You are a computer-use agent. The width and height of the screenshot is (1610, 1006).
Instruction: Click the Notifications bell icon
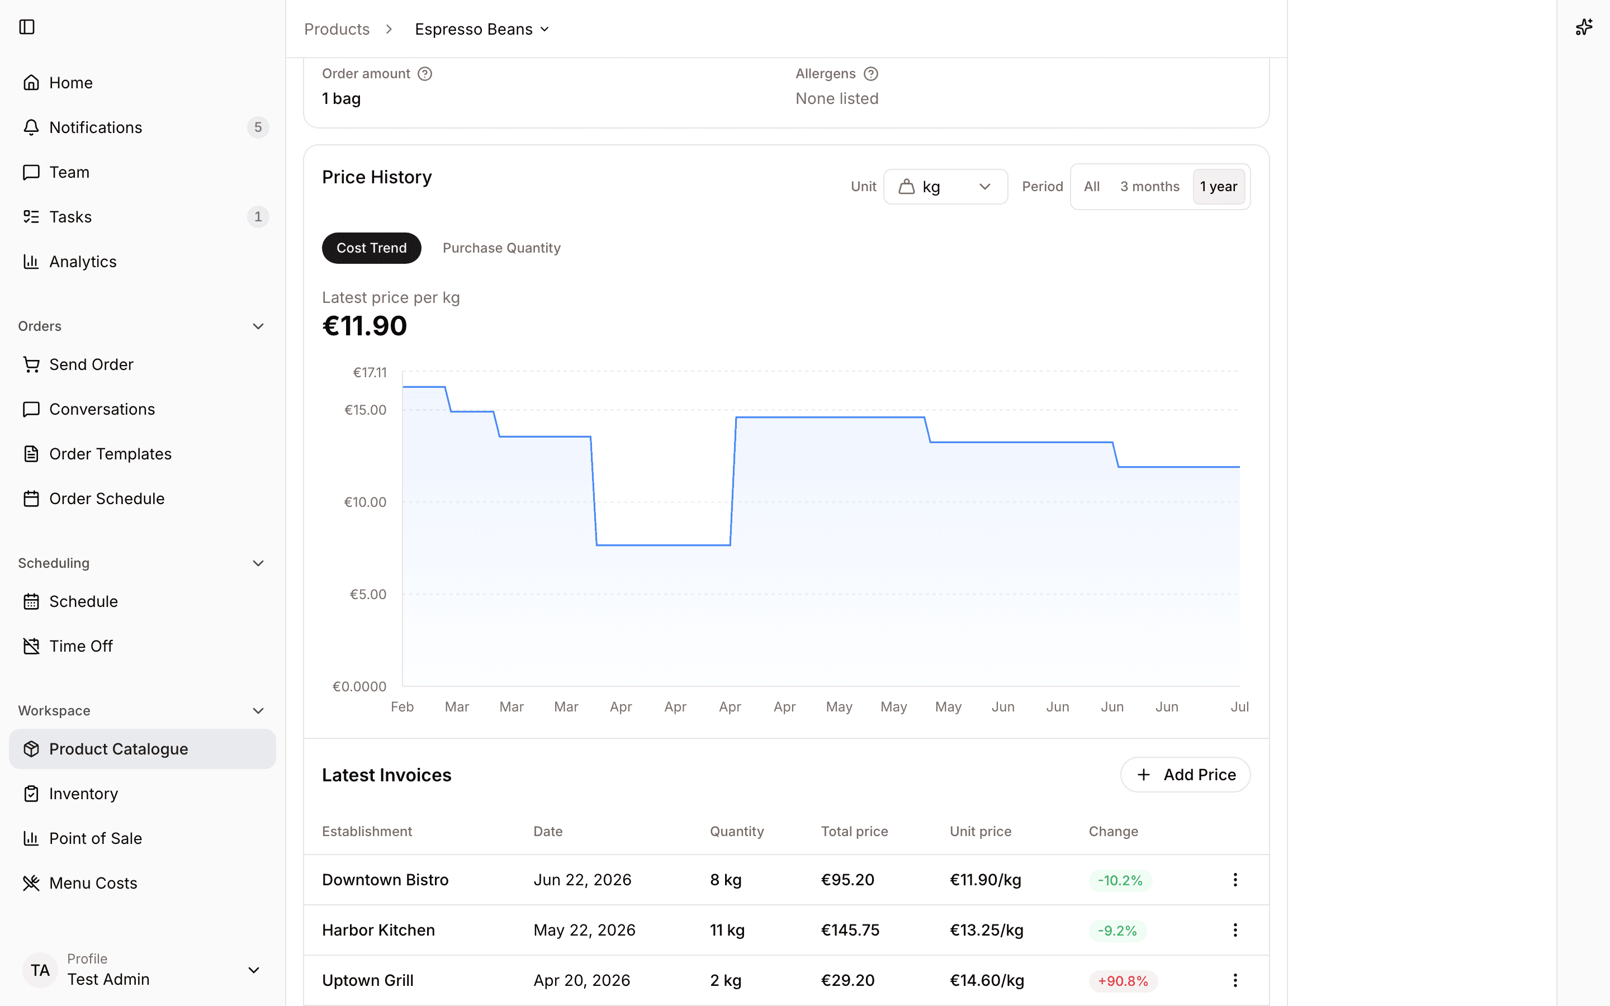[31, 127]
